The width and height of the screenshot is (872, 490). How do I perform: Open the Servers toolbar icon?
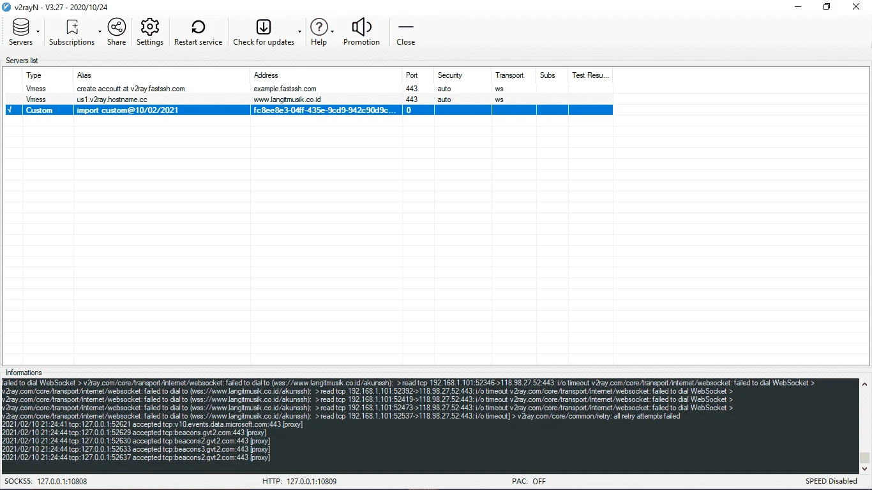click(x=21, y=27)
